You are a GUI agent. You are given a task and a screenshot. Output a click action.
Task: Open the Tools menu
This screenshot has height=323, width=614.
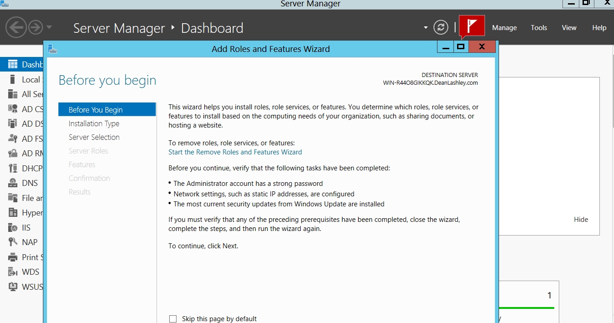pyautogui.click(x=539, y=28)
